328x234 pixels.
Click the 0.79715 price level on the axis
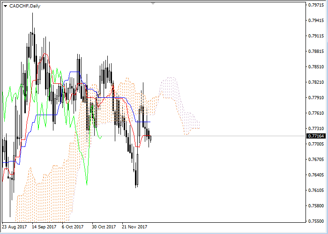pyautogui.click(x=316, y=5)
